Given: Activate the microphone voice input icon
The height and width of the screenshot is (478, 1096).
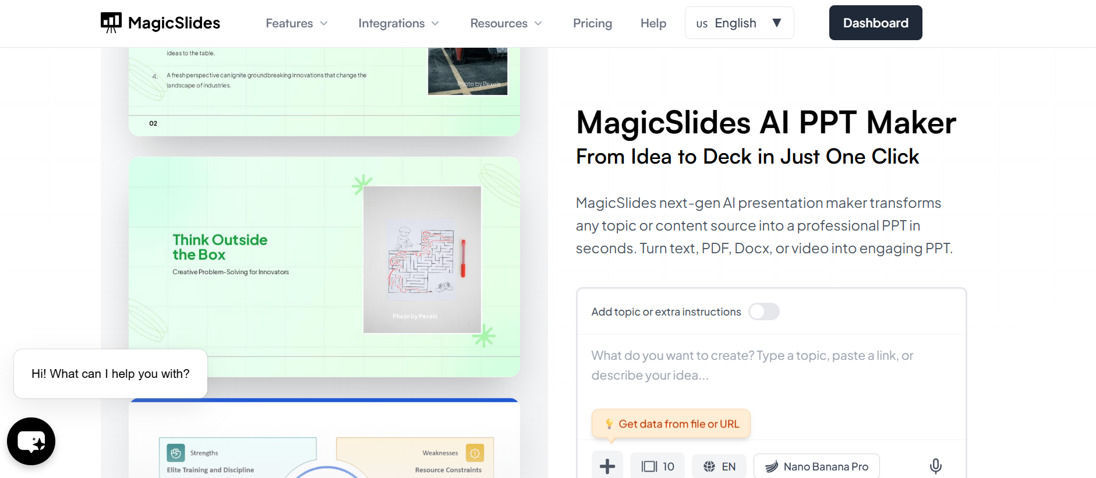Looking at the screenshot, I should pos(936,466).
